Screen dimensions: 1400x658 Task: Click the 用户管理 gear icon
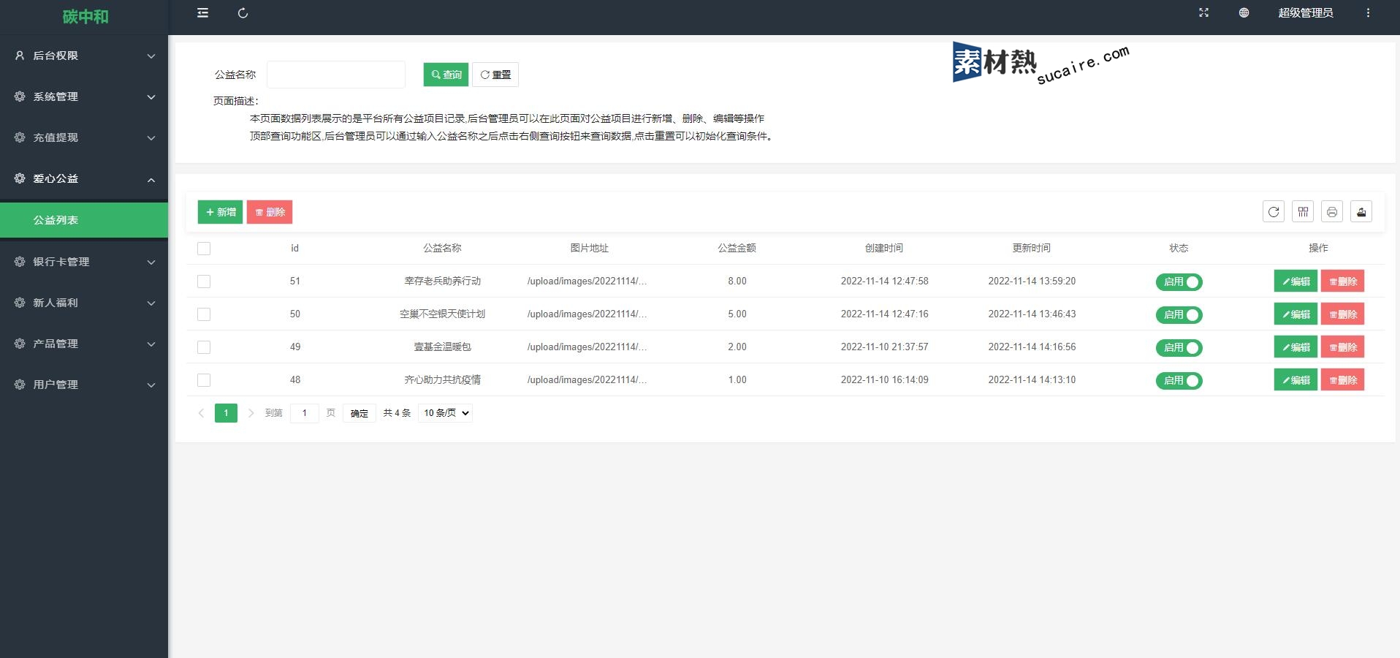pos(20,384)
